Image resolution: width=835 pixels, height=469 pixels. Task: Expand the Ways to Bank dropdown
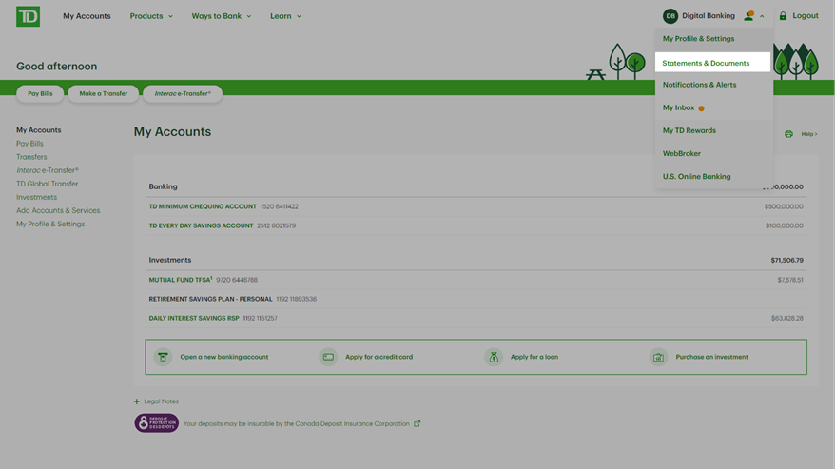click(x=221, y=16)
